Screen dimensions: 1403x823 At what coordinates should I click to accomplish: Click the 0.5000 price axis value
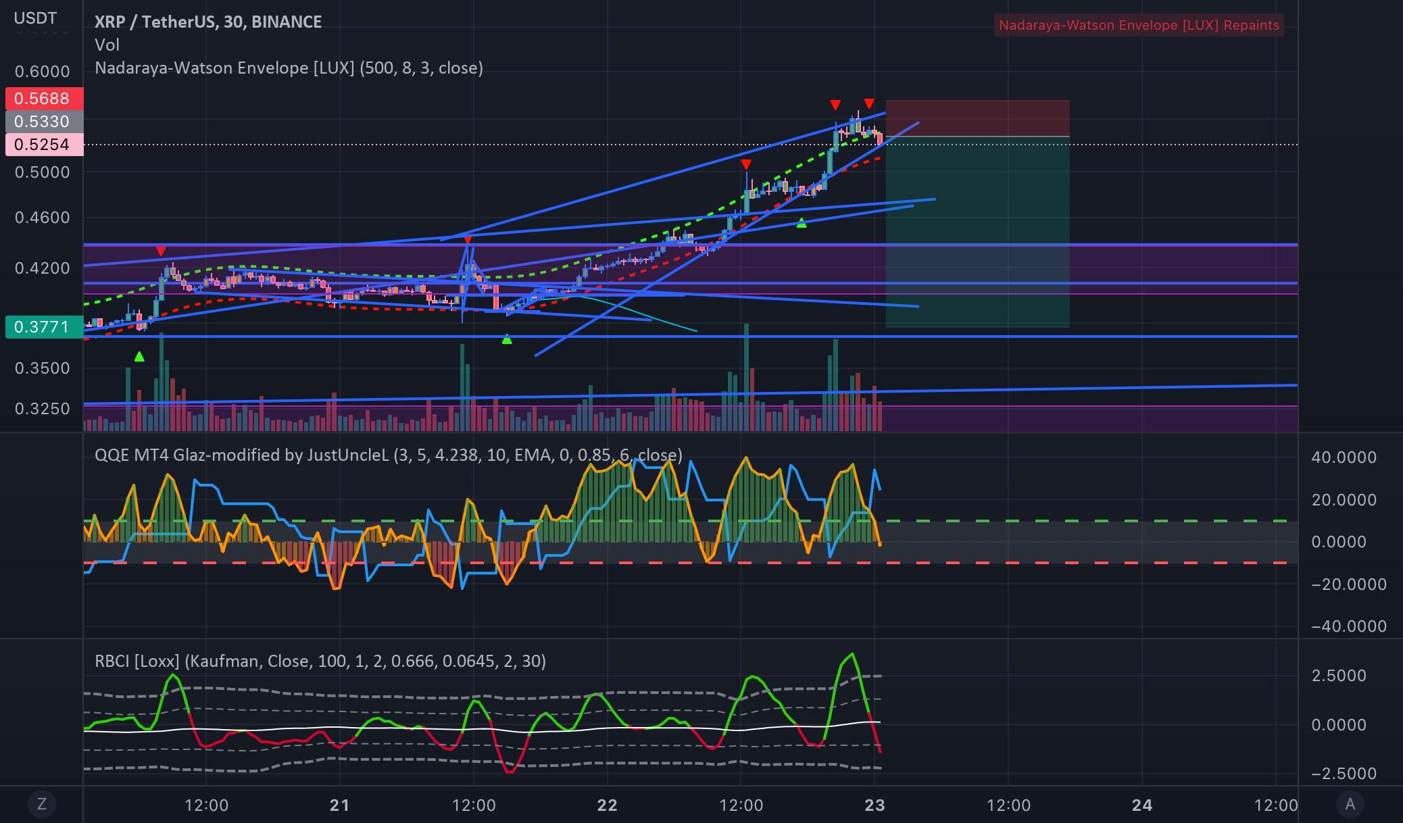click(x=43, y=172)
